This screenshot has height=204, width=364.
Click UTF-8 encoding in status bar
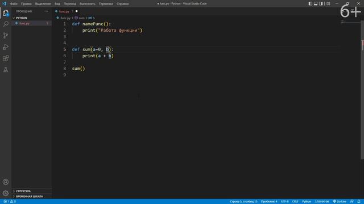[284, 202]
